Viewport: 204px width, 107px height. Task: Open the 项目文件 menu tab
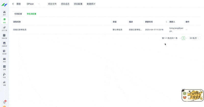point(52,4)
